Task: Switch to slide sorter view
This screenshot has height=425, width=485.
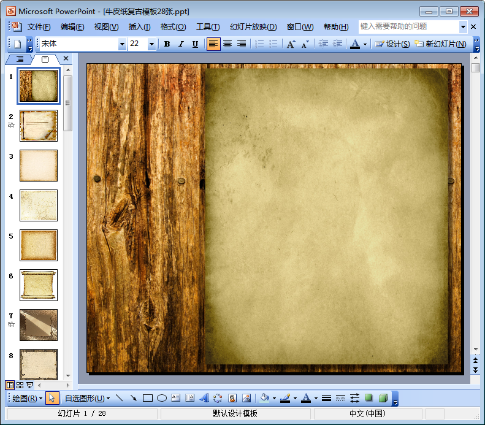Action: tap(20, 385)
